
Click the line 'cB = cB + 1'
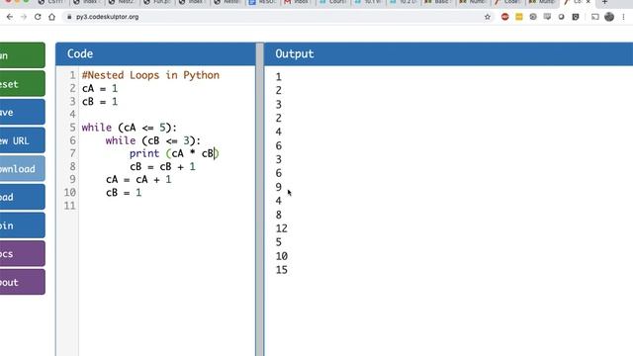pyautogui.click(x=162, y=167)
